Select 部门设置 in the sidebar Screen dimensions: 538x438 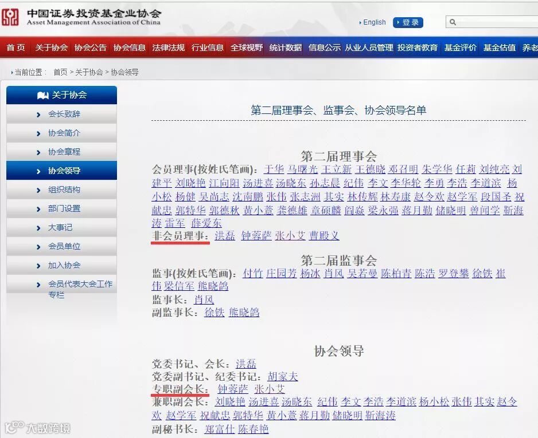pos(64,208)
